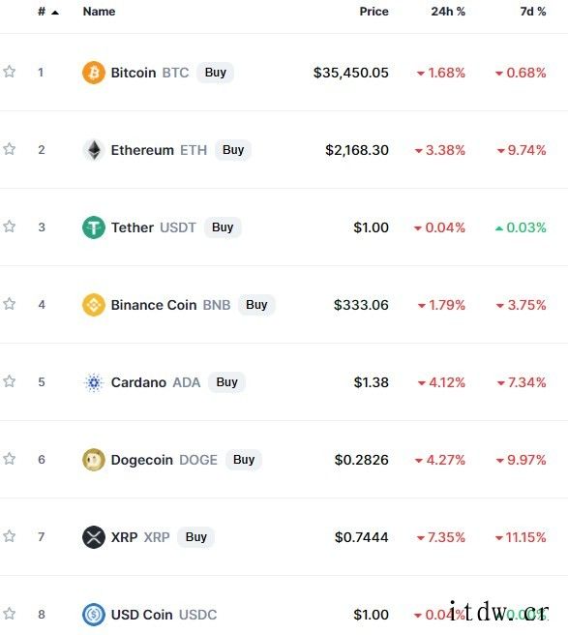Click the Cardano dotted logo
The image size is (568, 635).
coord(94,382)
